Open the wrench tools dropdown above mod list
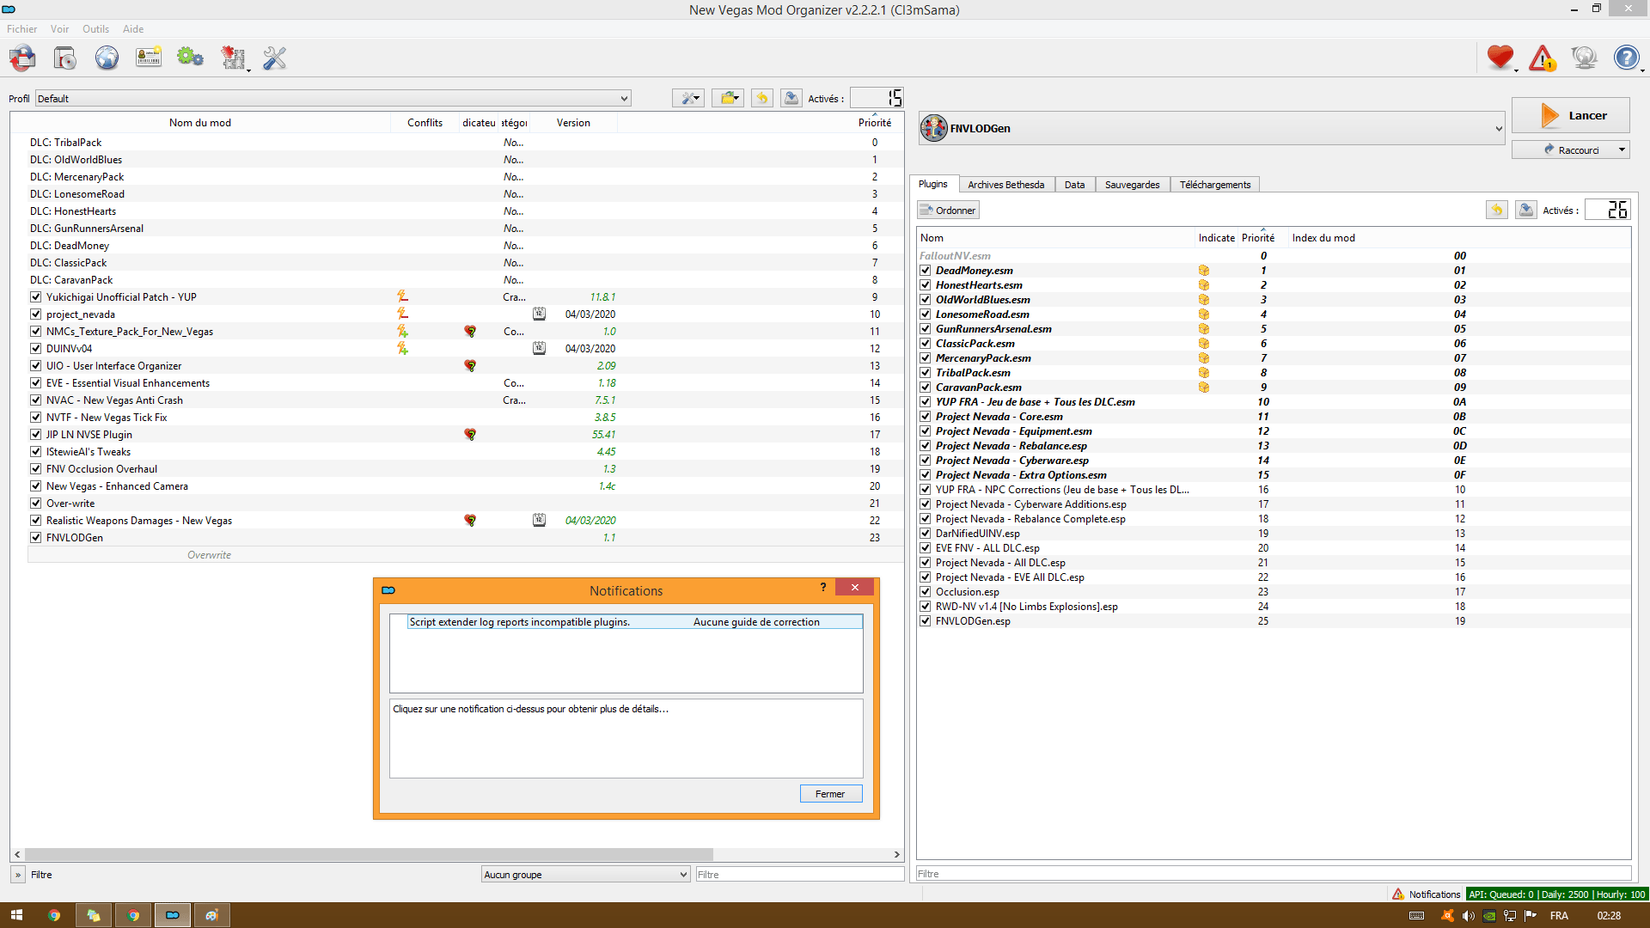The image size is (1650, 928). (688, 98)
